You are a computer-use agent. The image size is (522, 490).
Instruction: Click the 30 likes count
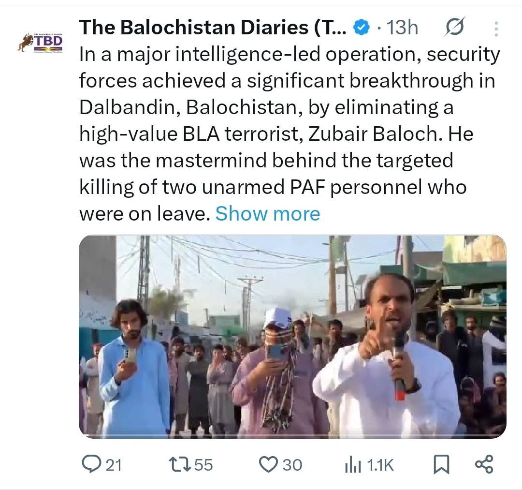[292, 465]
